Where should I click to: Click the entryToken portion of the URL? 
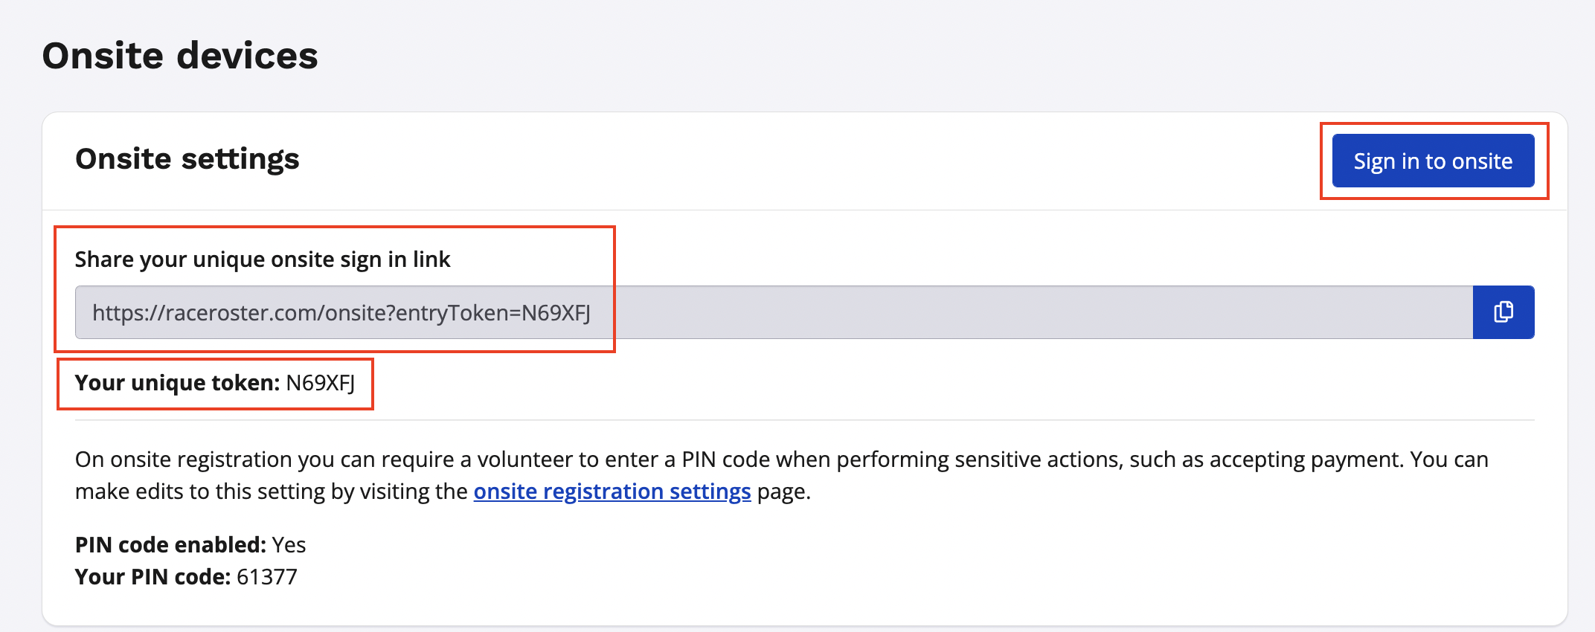455,313
